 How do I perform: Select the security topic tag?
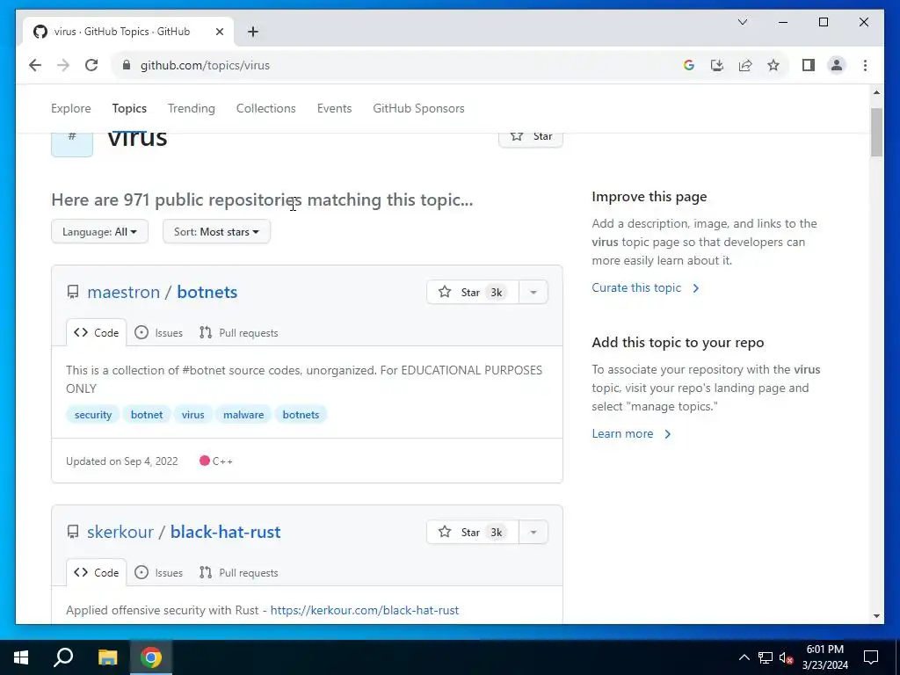(93, 415)
